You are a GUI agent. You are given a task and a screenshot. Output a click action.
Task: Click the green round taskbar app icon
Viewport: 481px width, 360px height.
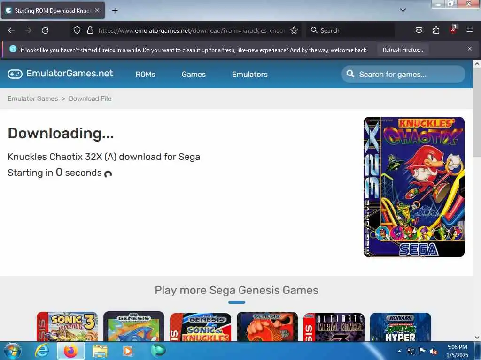tap(158, 350)
